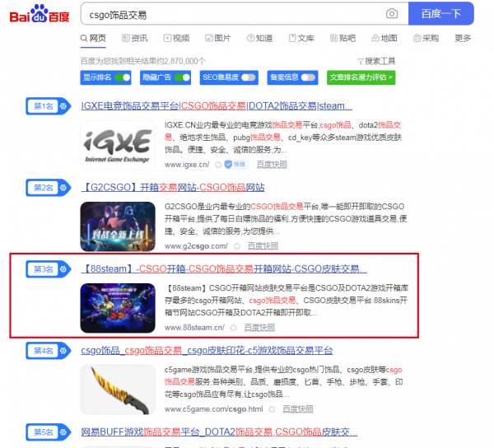Click the c5game knife thumbnail
494x448 pixels.
[x=118, y=390]
